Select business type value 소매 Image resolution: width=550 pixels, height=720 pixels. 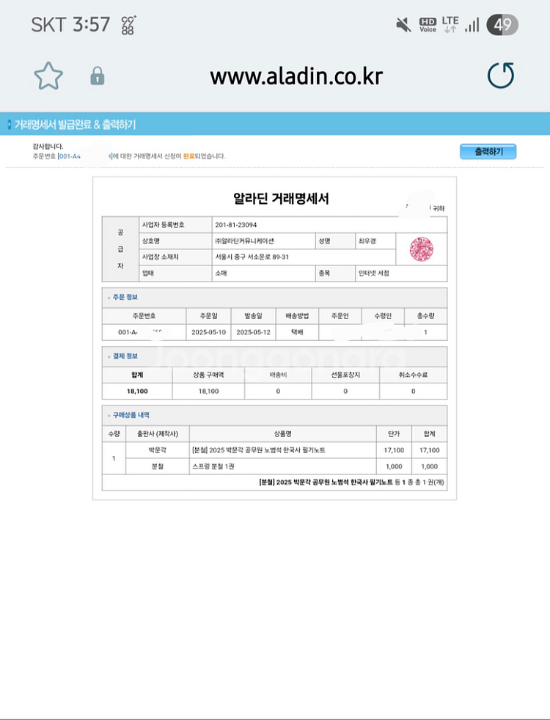[x=221, y=273]
